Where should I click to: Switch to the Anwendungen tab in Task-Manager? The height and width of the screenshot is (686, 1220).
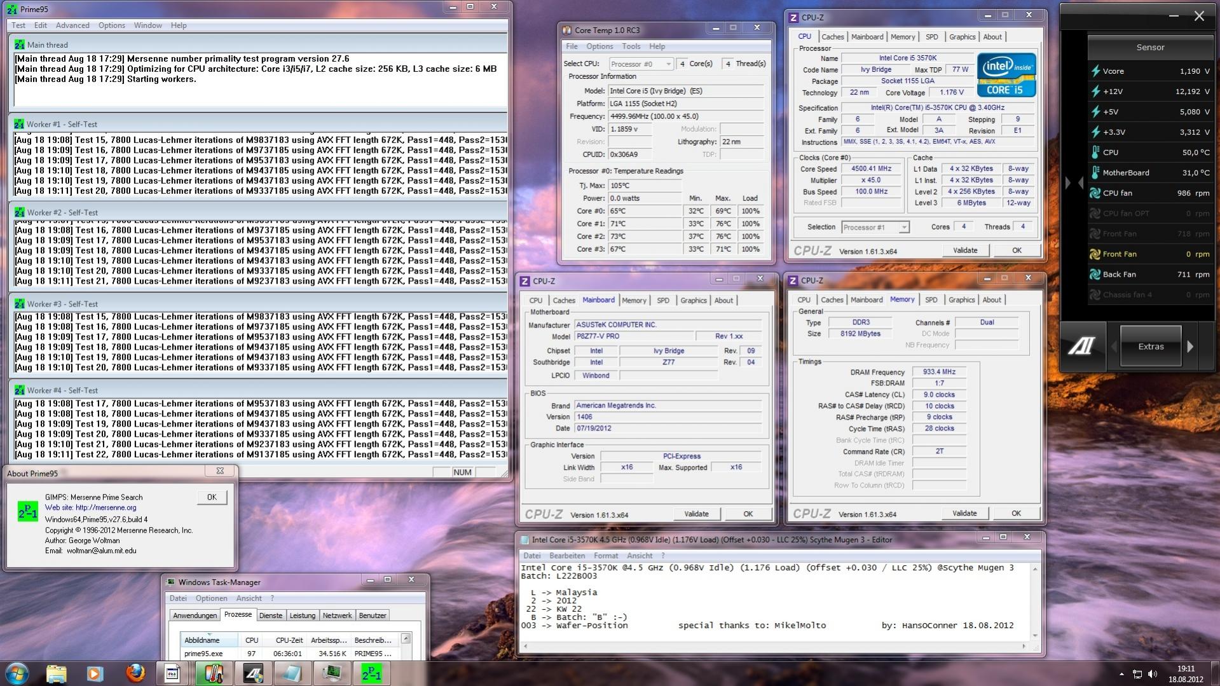195,615
